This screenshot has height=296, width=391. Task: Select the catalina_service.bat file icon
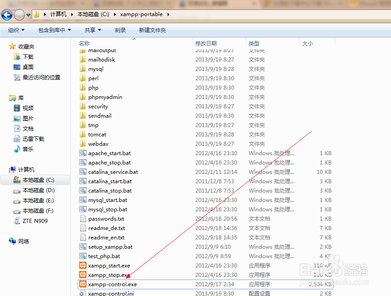click(83, 172)
